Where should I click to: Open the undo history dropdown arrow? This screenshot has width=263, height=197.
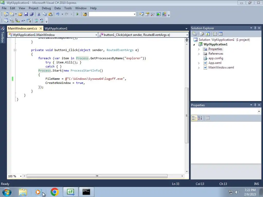pos(62,14)
